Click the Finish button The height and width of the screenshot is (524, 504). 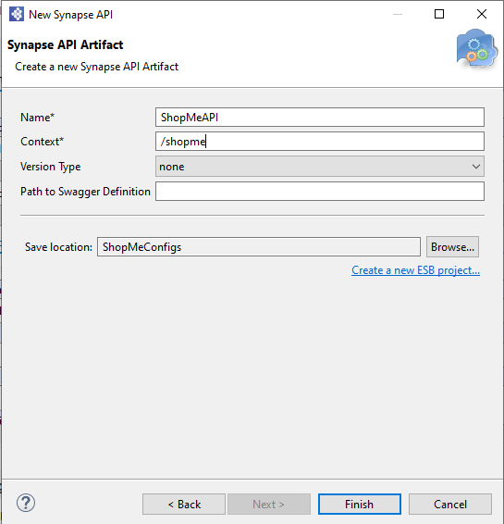tap(360, 504)
